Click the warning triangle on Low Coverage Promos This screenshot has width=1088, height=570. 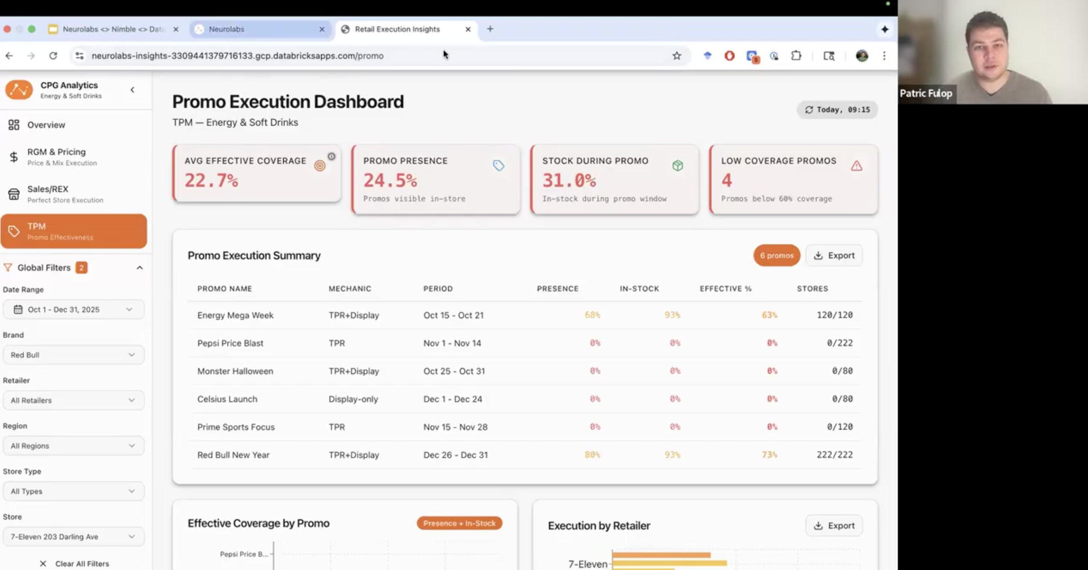[857, 166]
